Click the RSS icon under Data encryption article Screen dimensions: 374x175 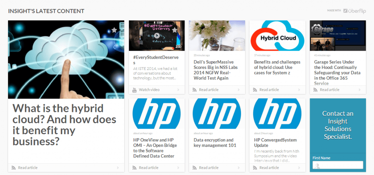coord(194,168)
